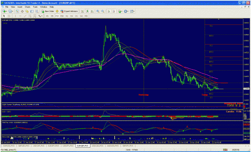251x152 pixels.
Task: Open the Insert menu
Action: 20,7
